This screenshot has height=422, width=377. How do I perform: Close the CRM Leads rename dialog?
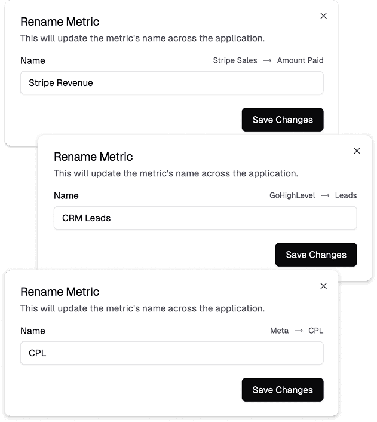(357, 151)
